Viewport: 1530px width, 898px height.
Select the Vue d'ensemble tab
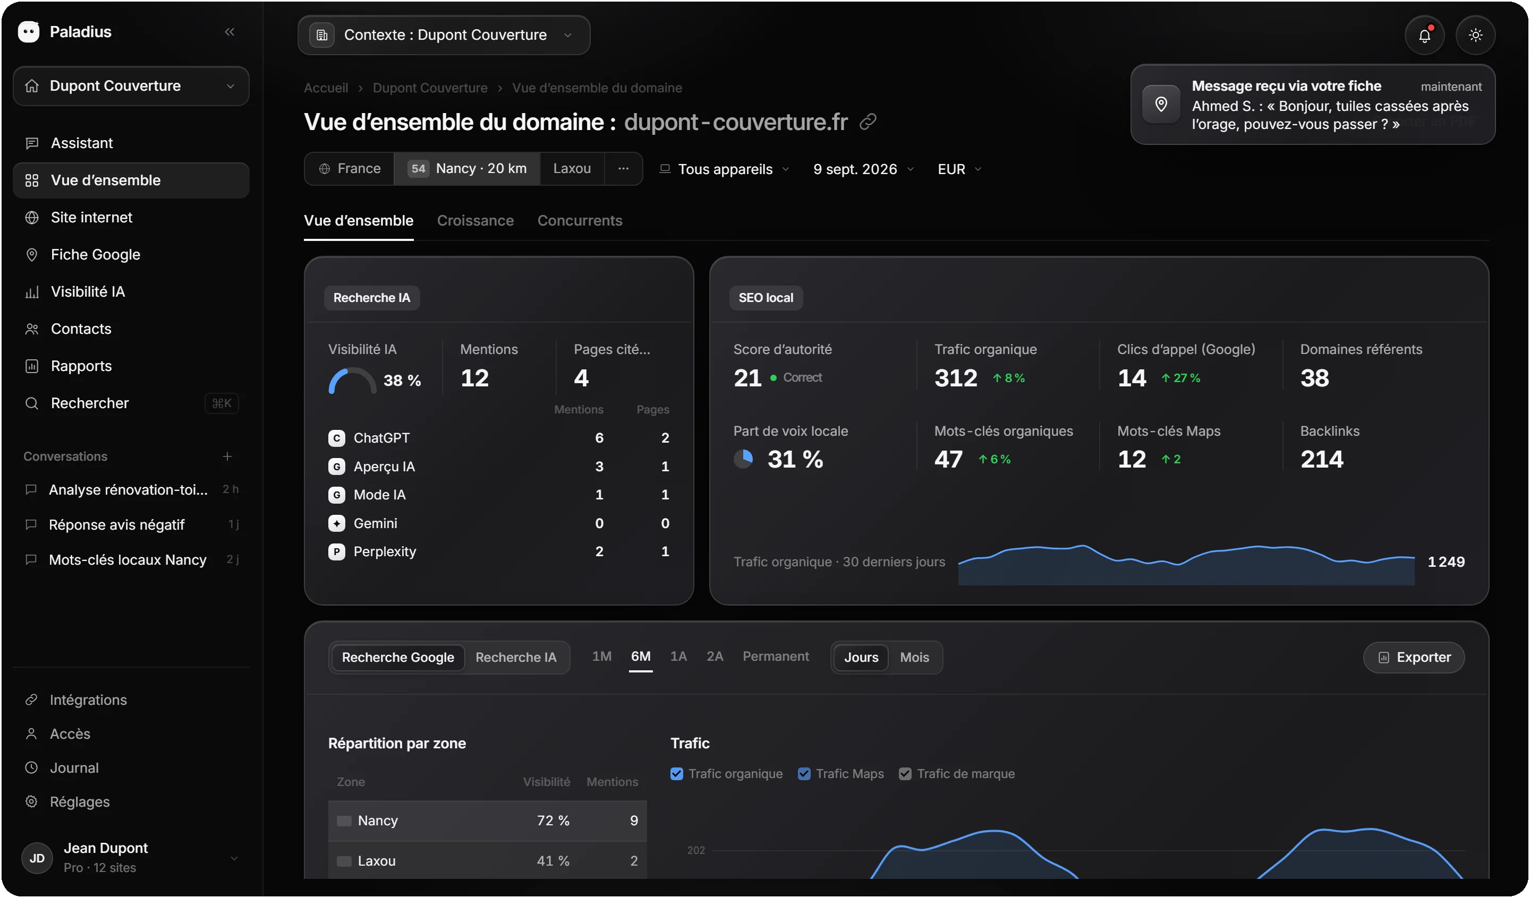click(359, 221)
